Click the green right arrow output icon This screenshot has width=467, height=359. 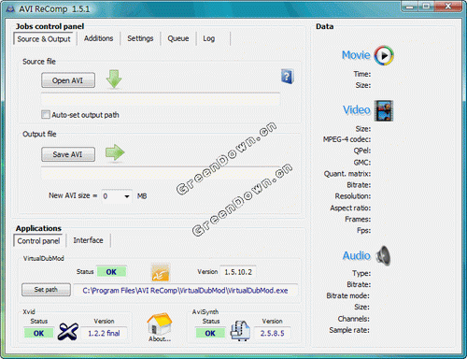click(x=115, y=152)
